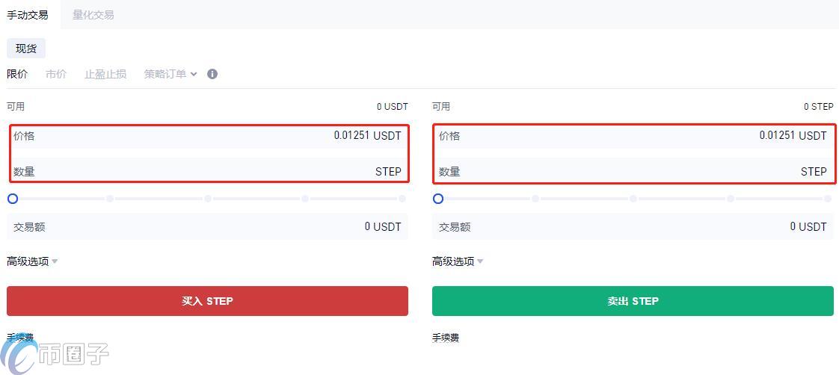The image size is (839, 375).
Task: Set sell slider to the 100% end point
Action: 827,199
